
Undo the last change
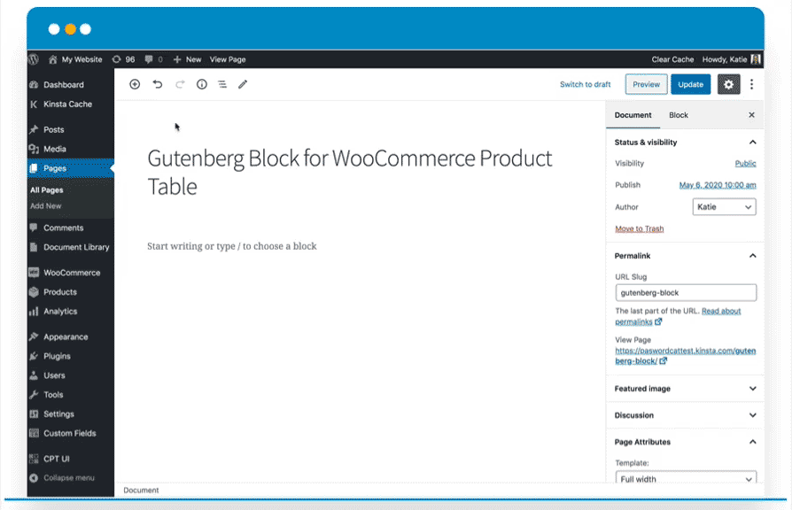click(x=158, y=84)
